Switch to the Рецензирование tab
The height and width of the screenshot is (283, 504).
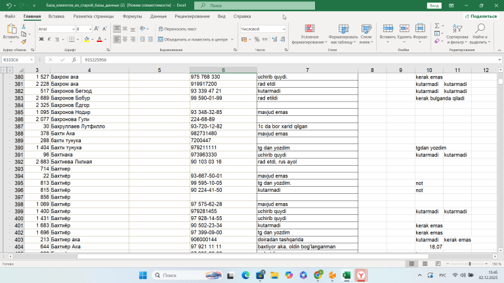click(x=192, y=16)
